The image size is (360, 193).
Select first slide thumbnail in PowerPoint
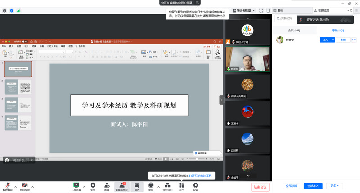[x=18, y=70]
